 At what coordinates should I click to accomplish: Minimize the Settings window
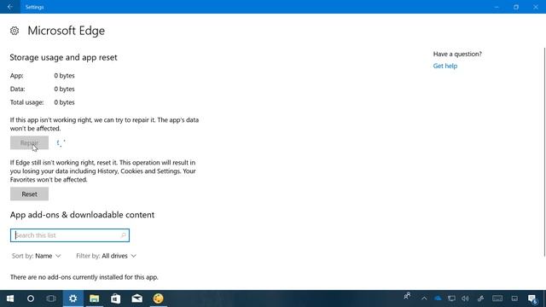coord(497,7)
